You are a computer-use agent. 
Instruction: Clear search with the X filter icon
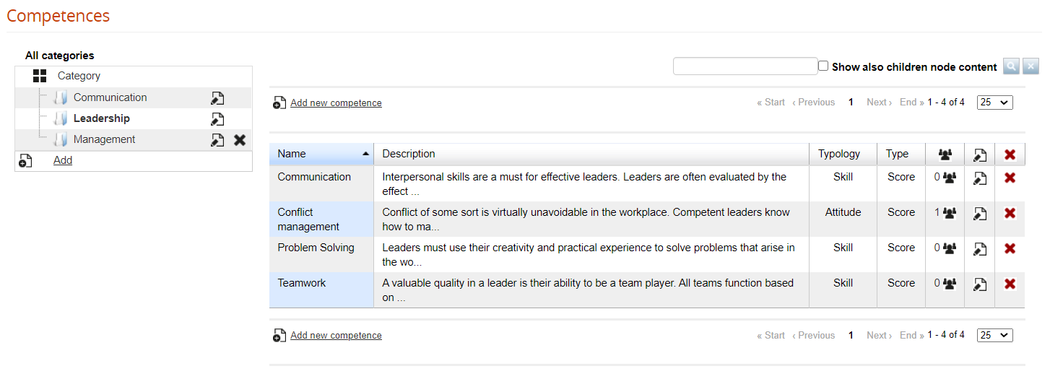[1031, 66]
